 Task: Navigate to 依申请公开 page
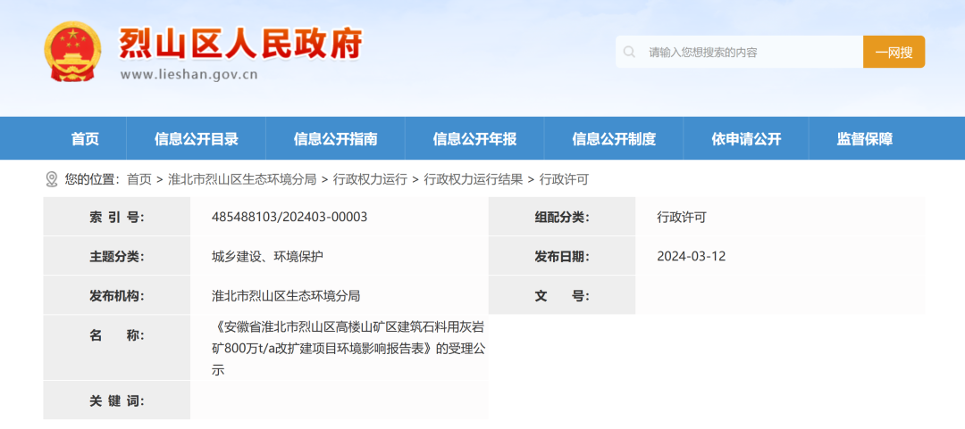pyautogui.click(x=746, y=139)
